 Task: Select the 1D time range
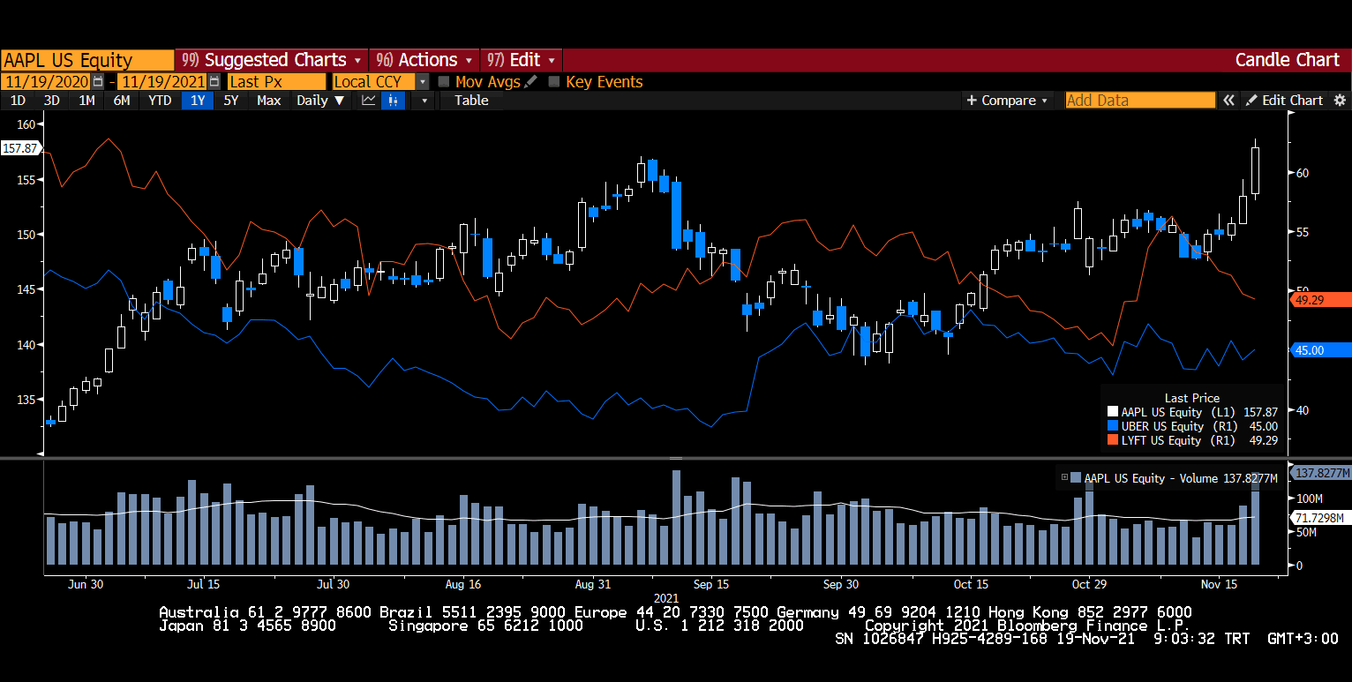(18, 101)
